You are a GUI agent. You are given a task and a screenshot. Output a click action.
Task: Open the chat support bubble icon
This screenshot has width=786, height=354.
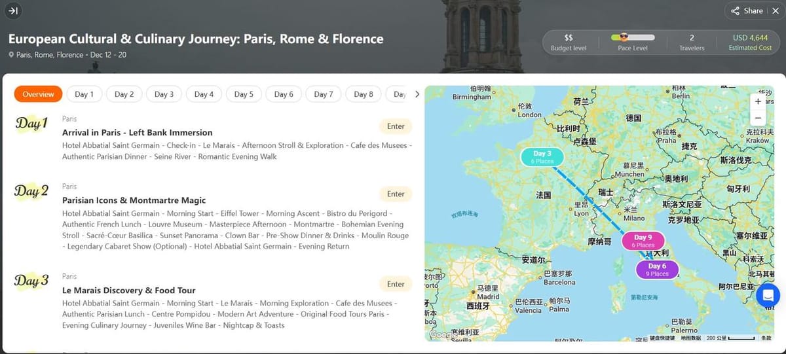(x=767, y=295)
